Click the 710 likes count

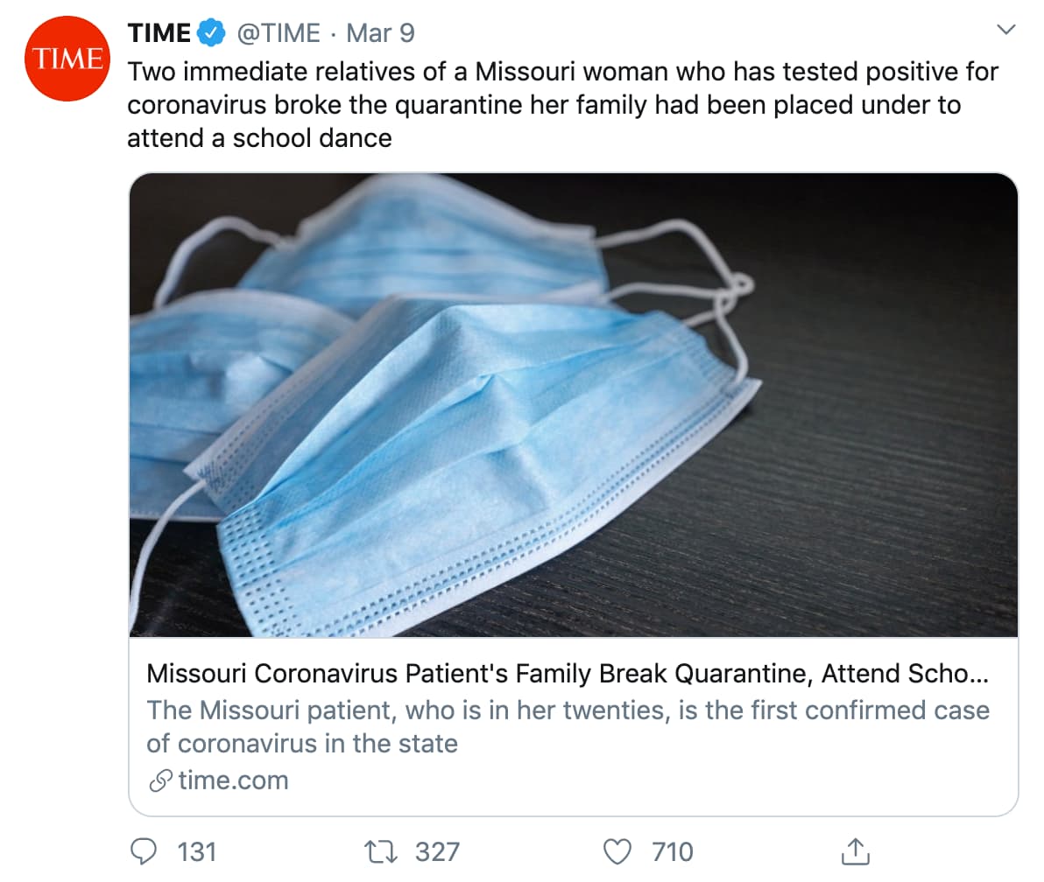[673, 851]
